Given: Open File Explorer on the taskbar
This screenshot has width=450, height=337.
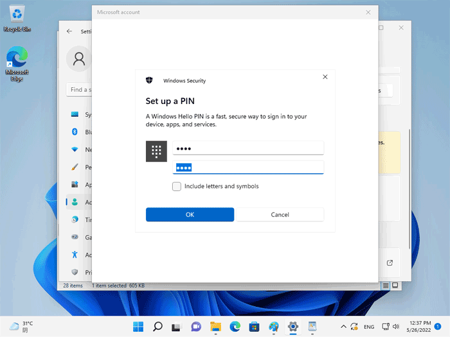Looking at the screenshot, I should [215, 327].
